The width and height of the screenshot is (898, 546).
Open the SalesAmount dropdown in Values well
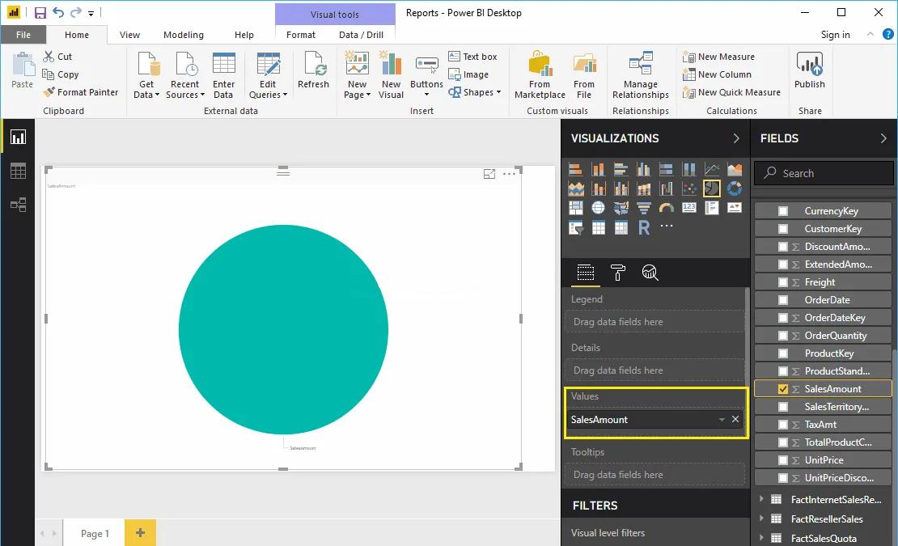coord(721,420)
